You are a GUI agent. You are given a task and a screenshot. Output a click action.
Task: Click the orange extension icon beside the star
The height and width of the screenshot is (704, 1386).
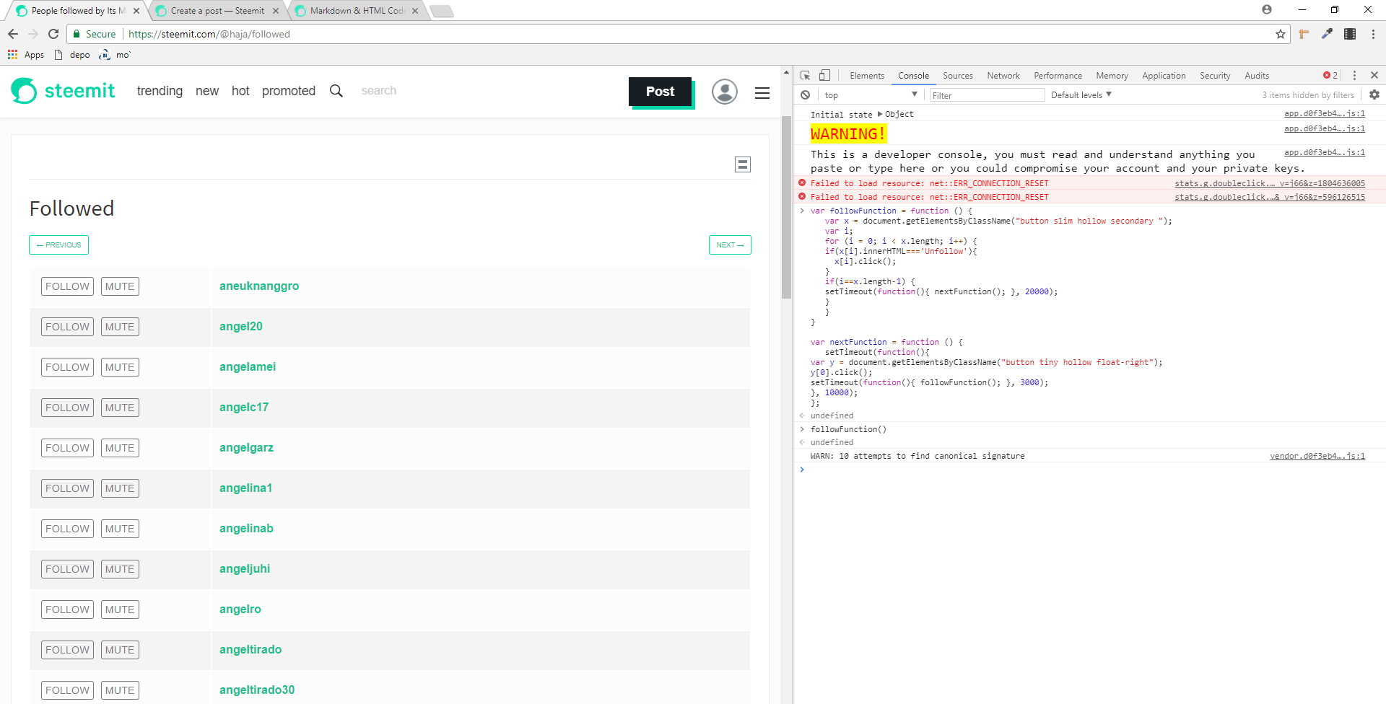pos(1304,34)
